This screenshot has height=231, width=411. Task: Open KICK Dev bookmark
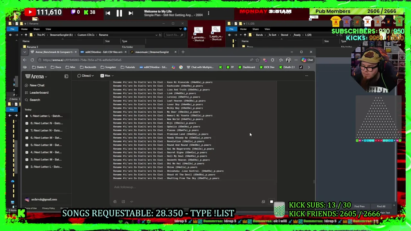pyautogui.click(x=267, y=67)
